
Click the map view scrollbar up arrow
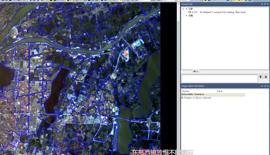point(178,4)
